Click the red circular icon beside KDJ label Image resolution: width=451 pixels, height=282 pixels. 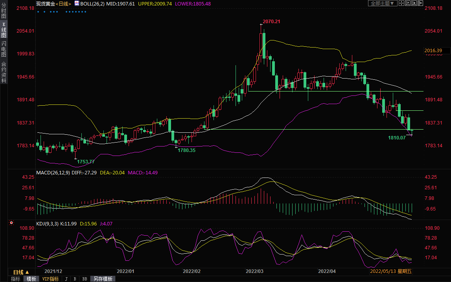click(11, 223)
